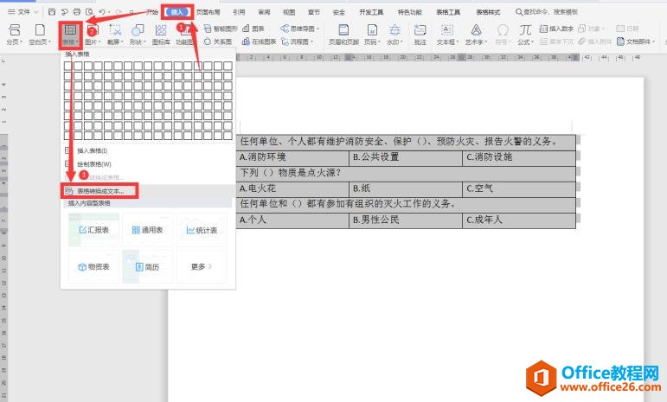Click the 插入数字 insert number button

(x=556, y=29)
